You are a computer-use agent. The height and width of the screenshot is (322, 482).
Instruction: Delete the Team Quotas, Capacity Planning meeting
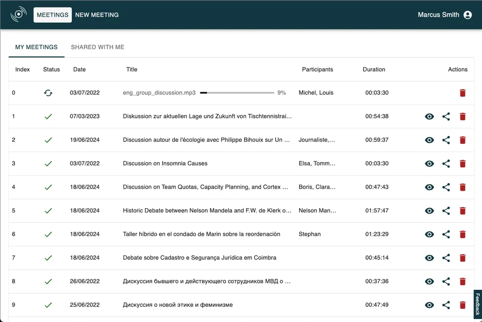[462, 187]
